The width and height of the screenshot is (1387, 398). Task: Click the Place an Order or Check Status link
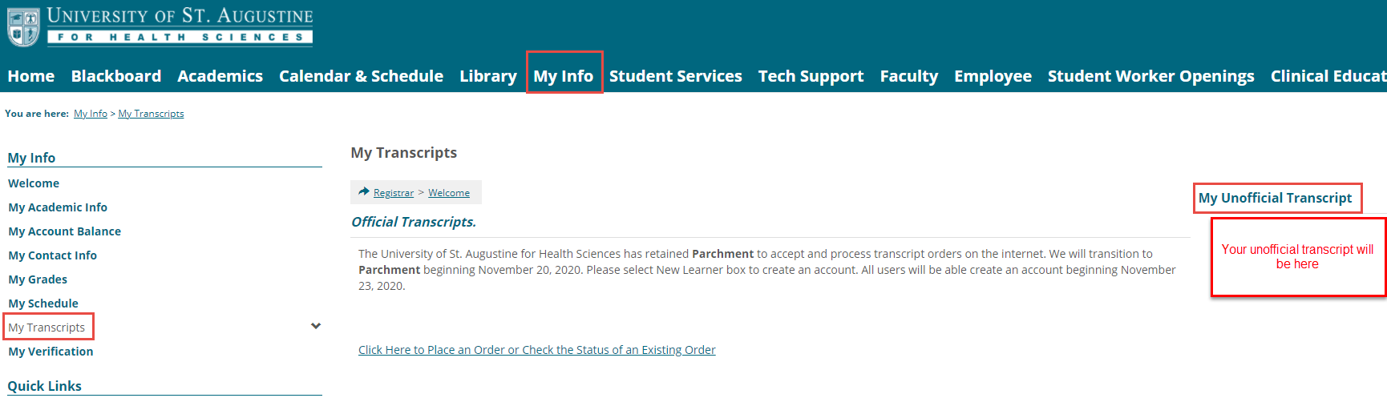[537, 350]
